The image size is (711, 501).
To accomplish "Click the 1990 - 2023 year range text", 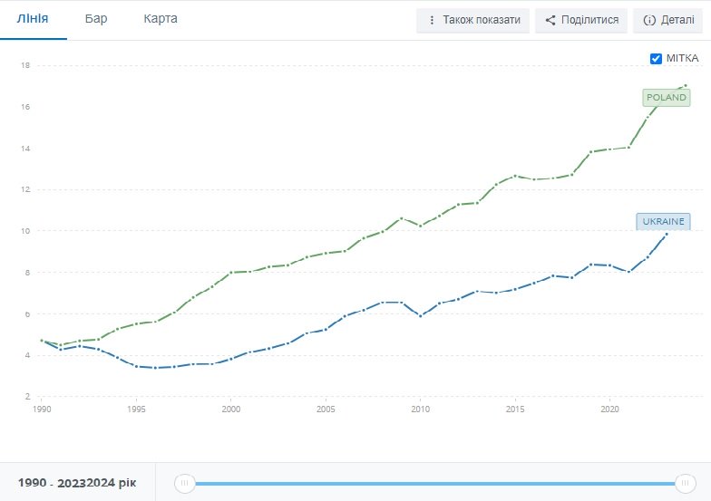I will [51, 483].
